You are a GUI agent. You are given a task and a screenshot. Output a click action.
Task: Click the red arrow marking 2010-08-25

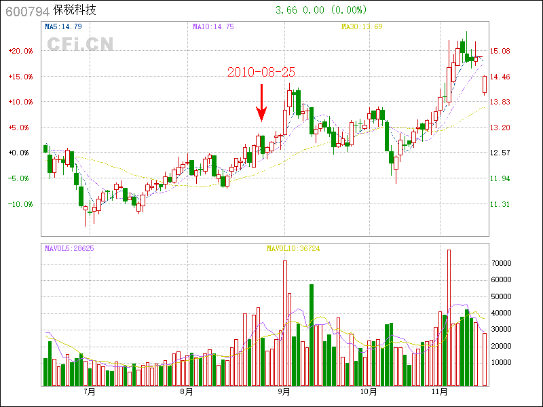coord(261,102)
